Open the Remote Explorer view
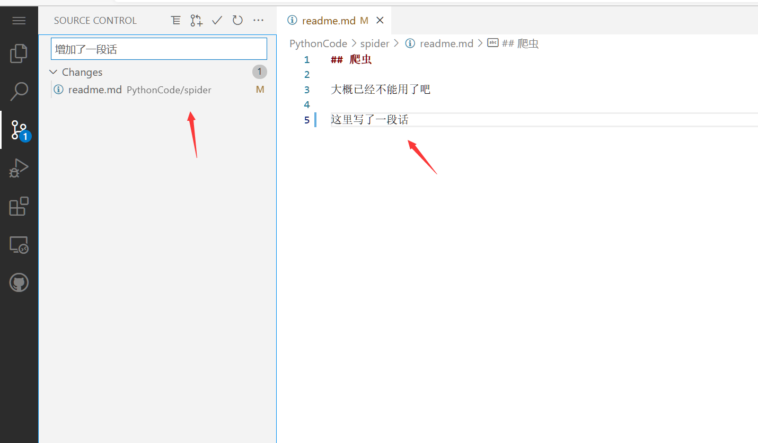The width and height of the screenshot is (758, 443). tap(19, 244)
